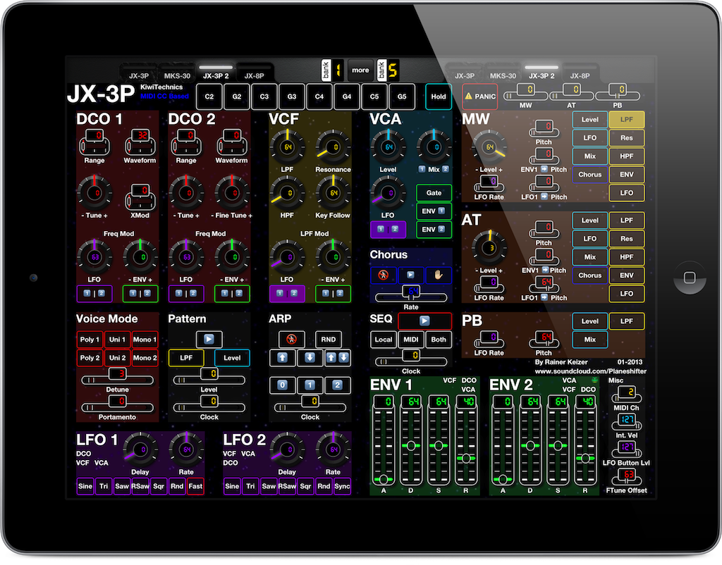Click the left bank selector
Screen dimensions: 722x565
tap(333, 70)
